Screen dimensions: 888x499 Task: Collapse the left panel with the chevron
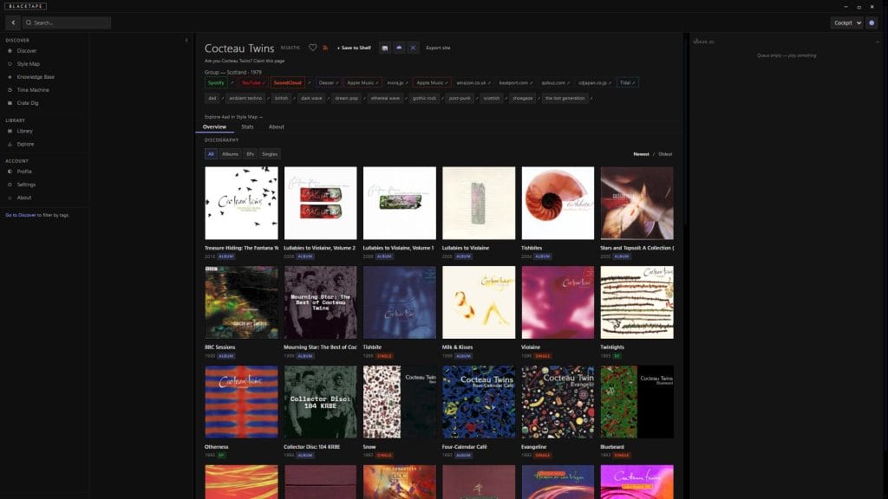[x=186, y=40]
